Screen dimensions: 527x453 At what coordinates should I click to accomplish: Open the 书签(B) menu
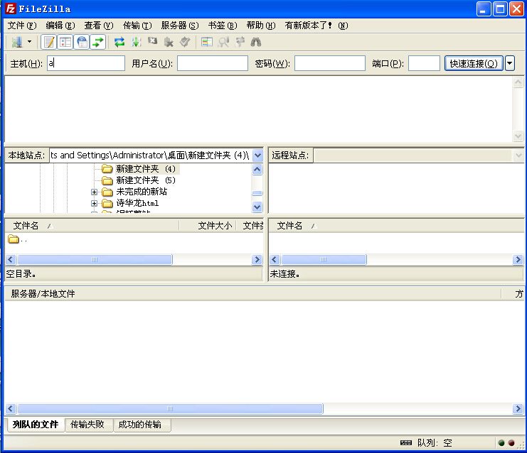[223, 26]
